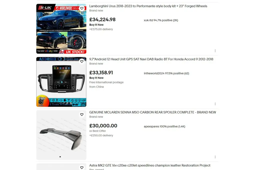The width and height of the screenshot is (256, 170).
Task: Save McLaren Senna spoiler with heart icon
Action: tap(82, 114)
